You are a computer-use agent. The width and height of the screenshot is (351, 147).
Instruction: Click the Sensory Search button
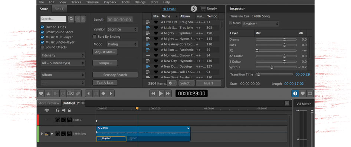115,75
